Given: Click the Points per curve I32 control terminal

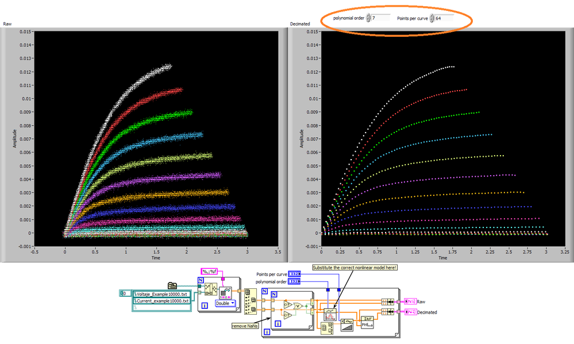Looking at the screenshot, I should [294, 274].
